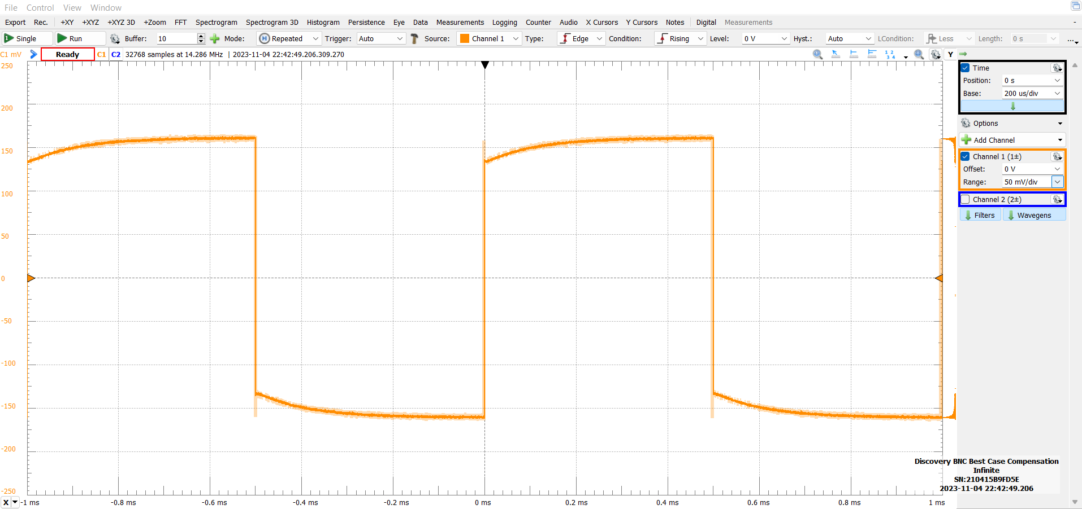Open the Control menu
Viewport: 1082px width, 509px height.
point(40,7)
